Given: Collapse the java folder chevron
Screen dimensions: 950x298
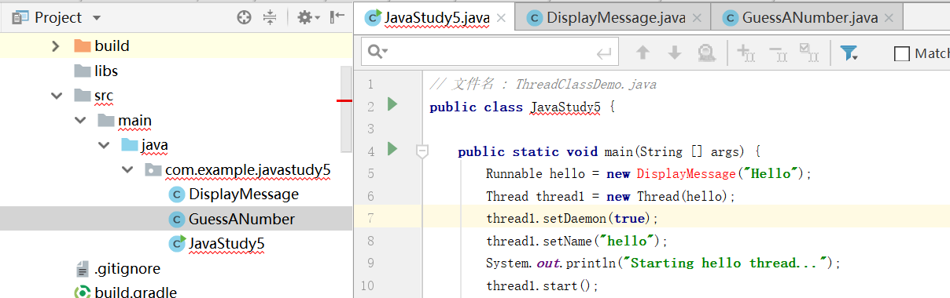Looking at the screenshot, I should click(105, 145).
